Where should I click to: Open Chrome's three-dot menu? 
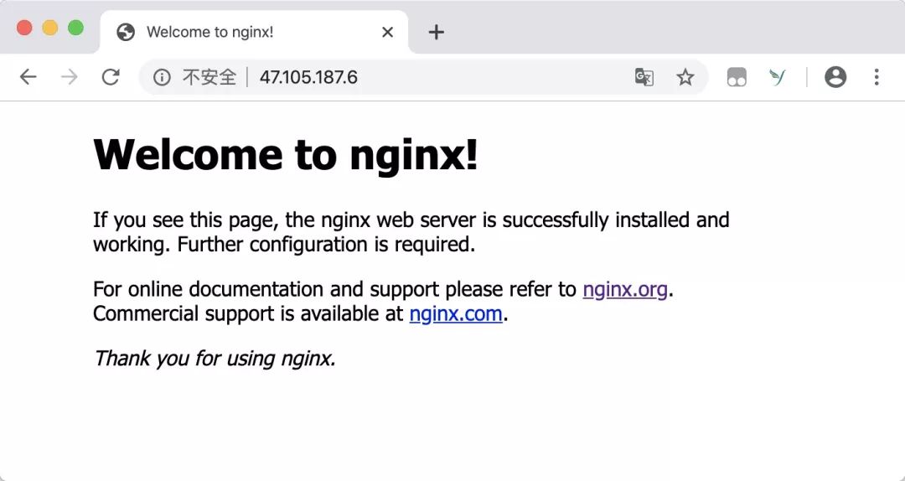[877, 77]
